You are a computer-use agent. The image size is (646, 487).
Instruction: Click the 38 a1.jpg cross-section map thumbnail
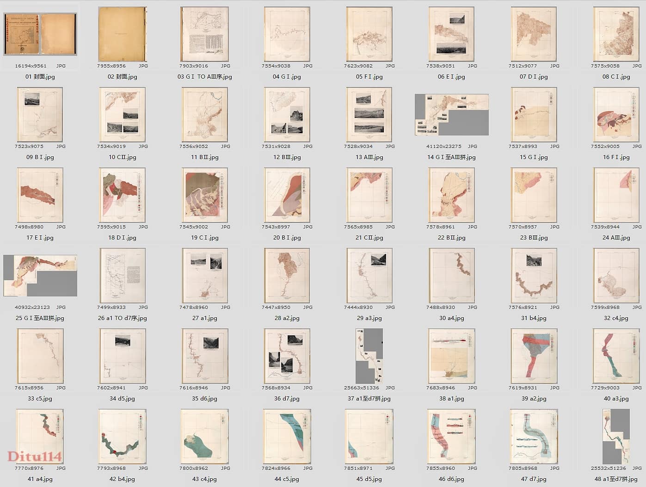pos(451,356)
